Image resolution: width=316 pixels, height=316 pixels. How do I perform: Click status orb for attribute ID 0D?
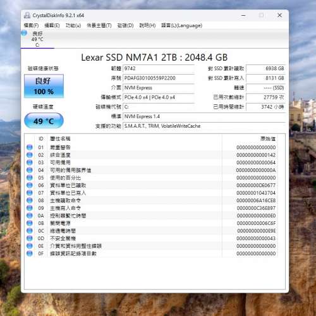click(30, 238)
